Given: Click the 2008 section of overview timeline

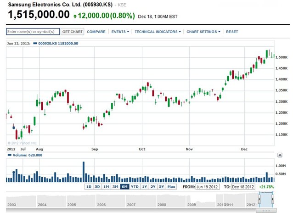Looking at the screenshot, I should click(x=171, y=201).
